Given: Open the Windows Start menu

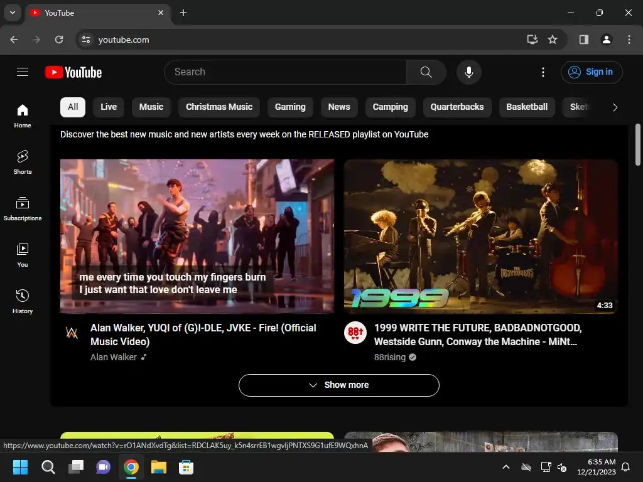Looking at the screenshot, I should 20,467.
